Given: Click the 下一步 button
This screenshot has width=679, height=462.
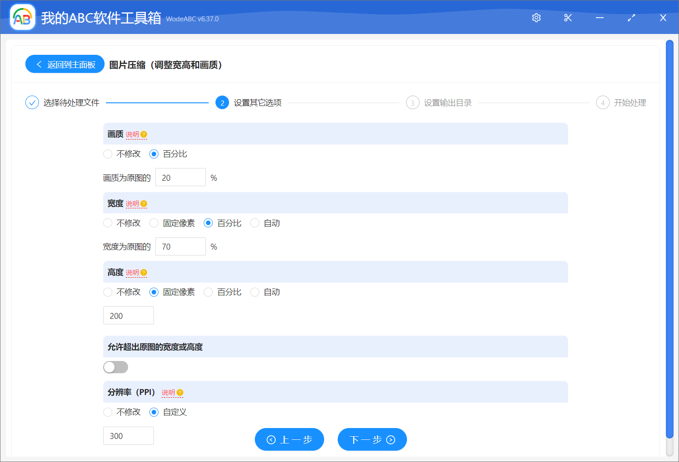Looking at the screenshot, I should (372, 439).
